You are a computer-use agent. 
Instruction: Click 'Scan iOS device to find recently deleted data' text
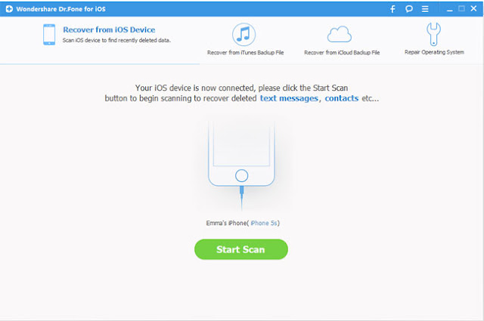point(116,40)
